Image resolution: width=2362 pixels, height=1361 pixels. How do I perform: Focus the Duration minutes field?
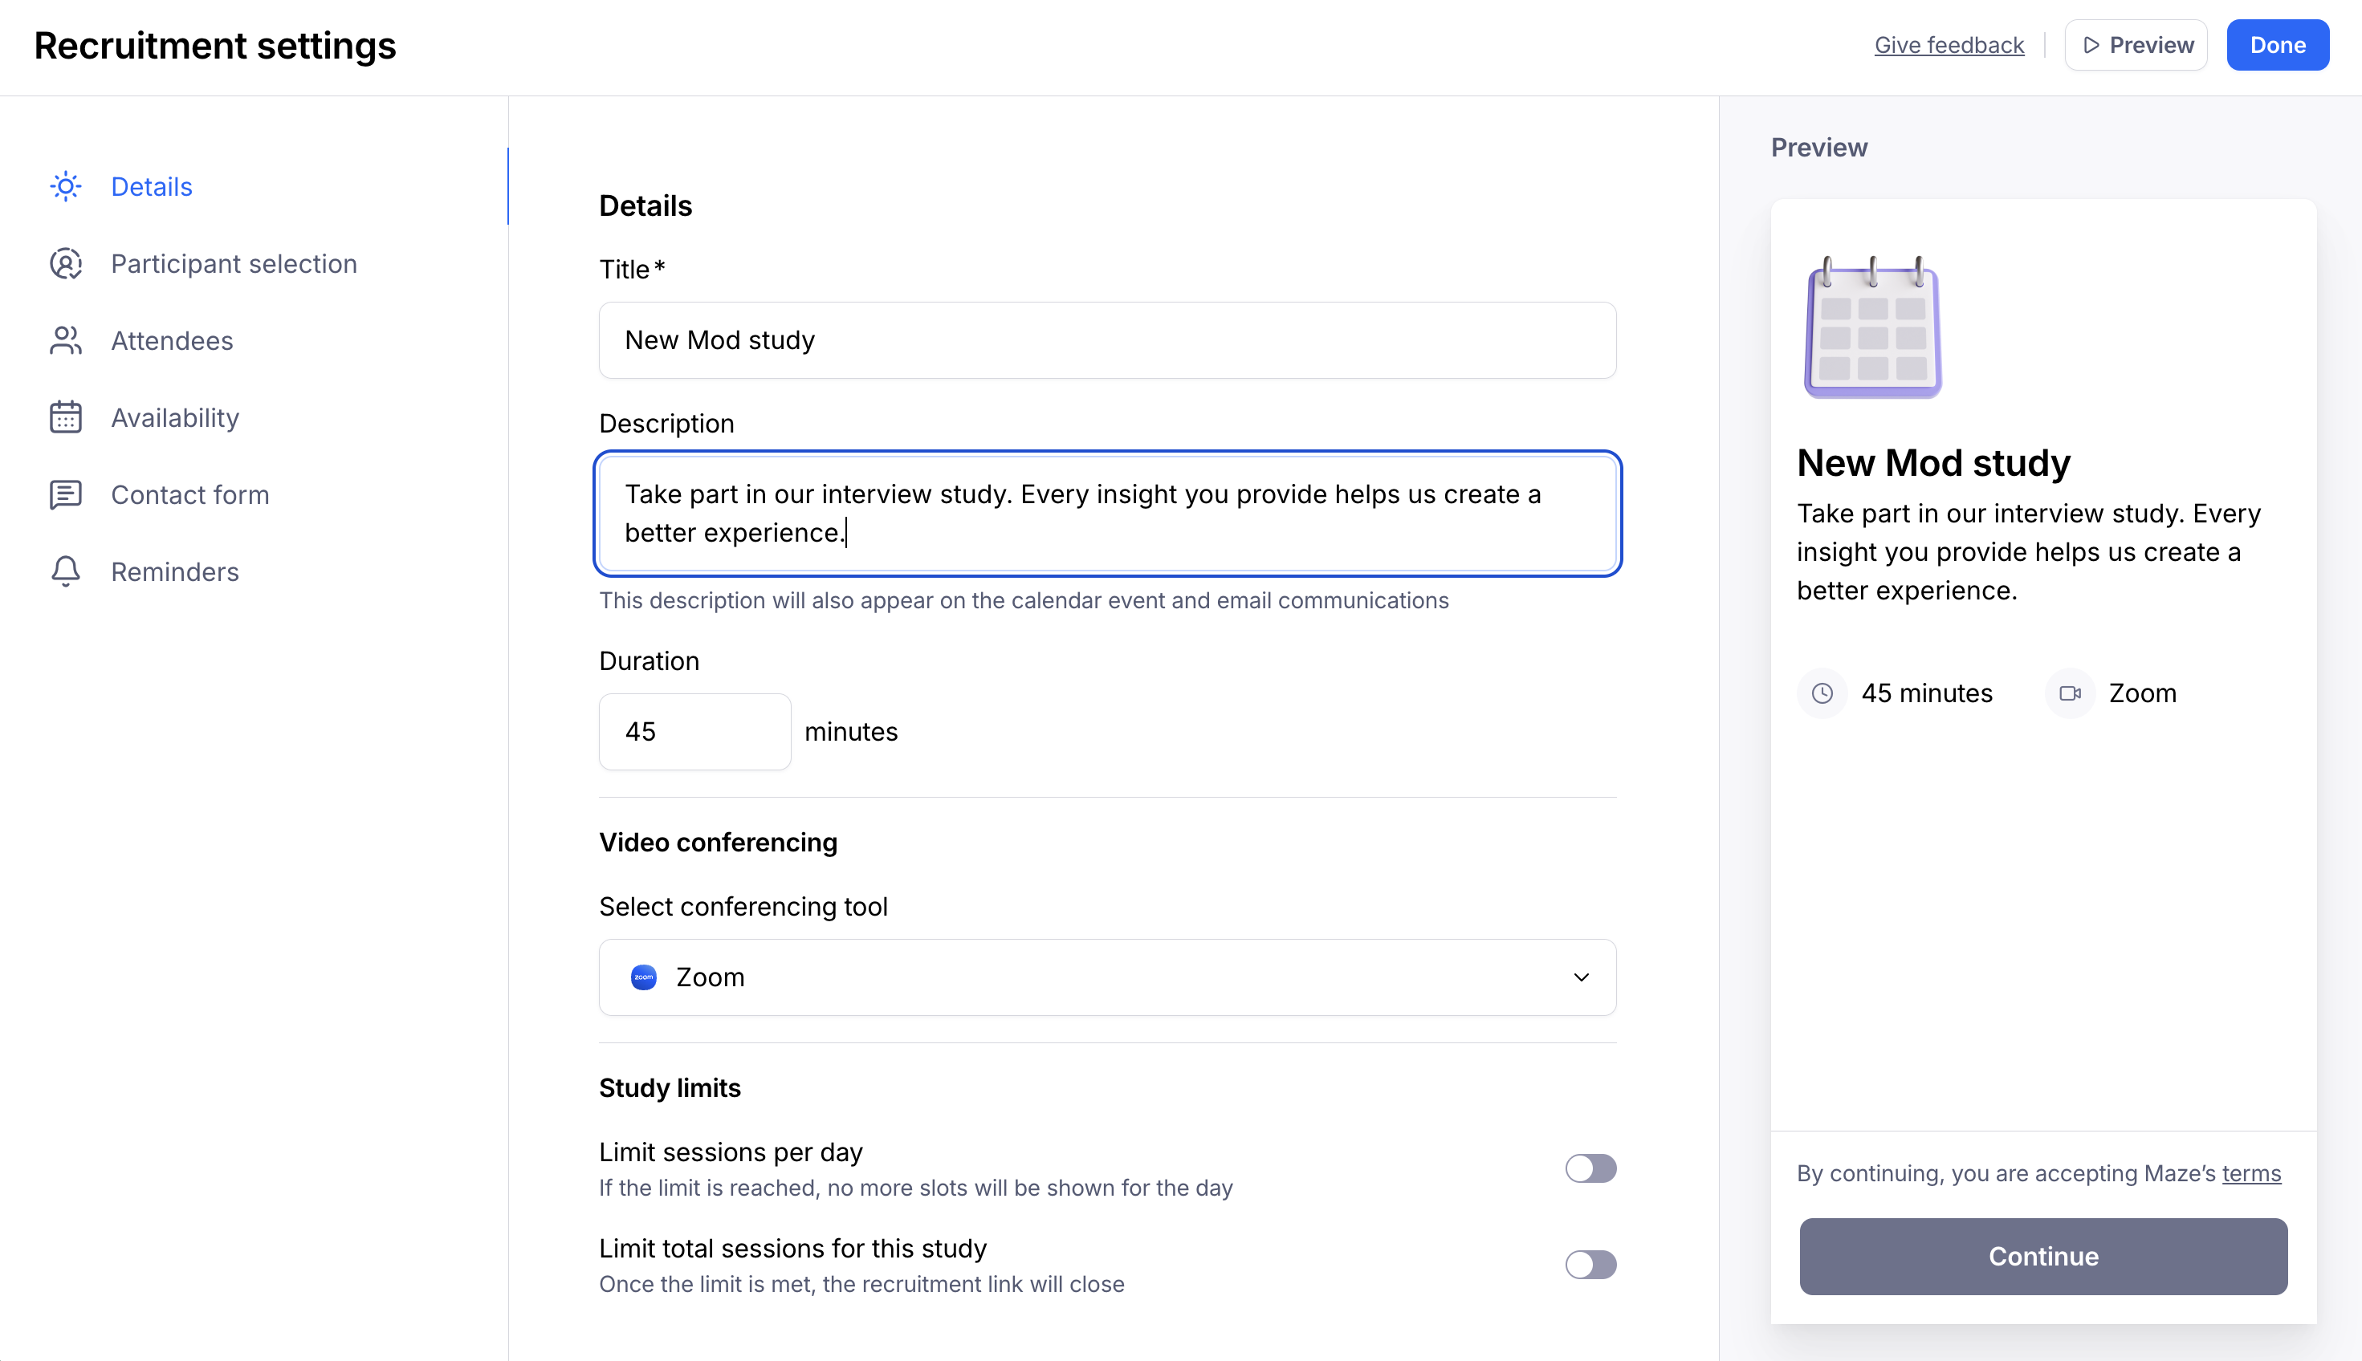coord(694,732)
